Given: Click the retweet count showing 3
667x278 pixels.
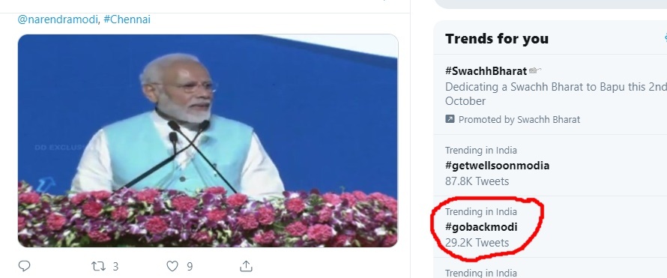Looking at the screenshot, I should (x=115, y=267).
